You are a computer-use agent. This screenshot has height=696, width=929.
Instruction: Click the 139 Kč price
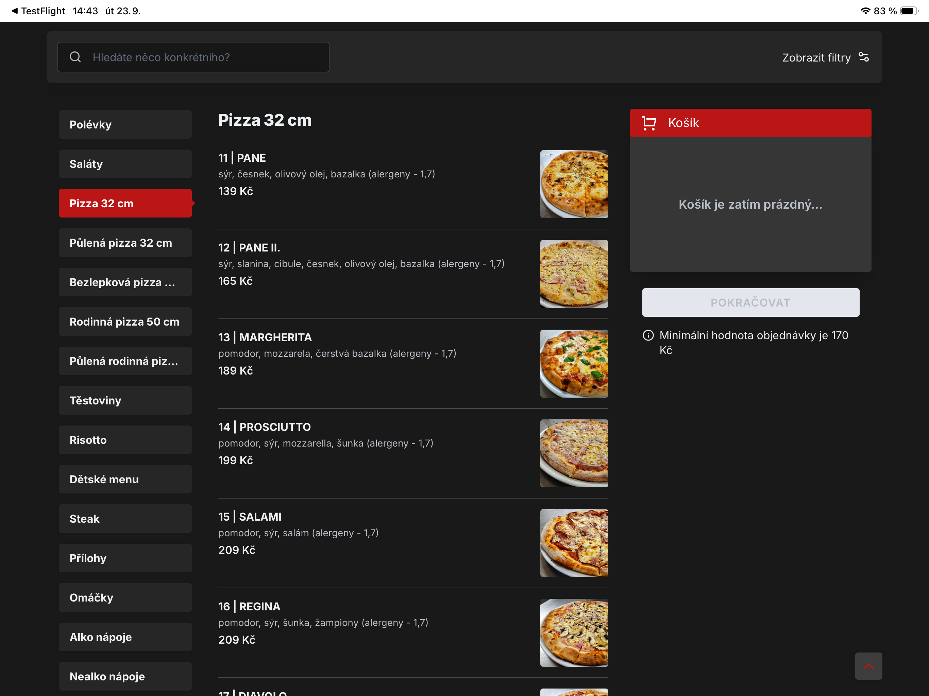tap(236, 191)
